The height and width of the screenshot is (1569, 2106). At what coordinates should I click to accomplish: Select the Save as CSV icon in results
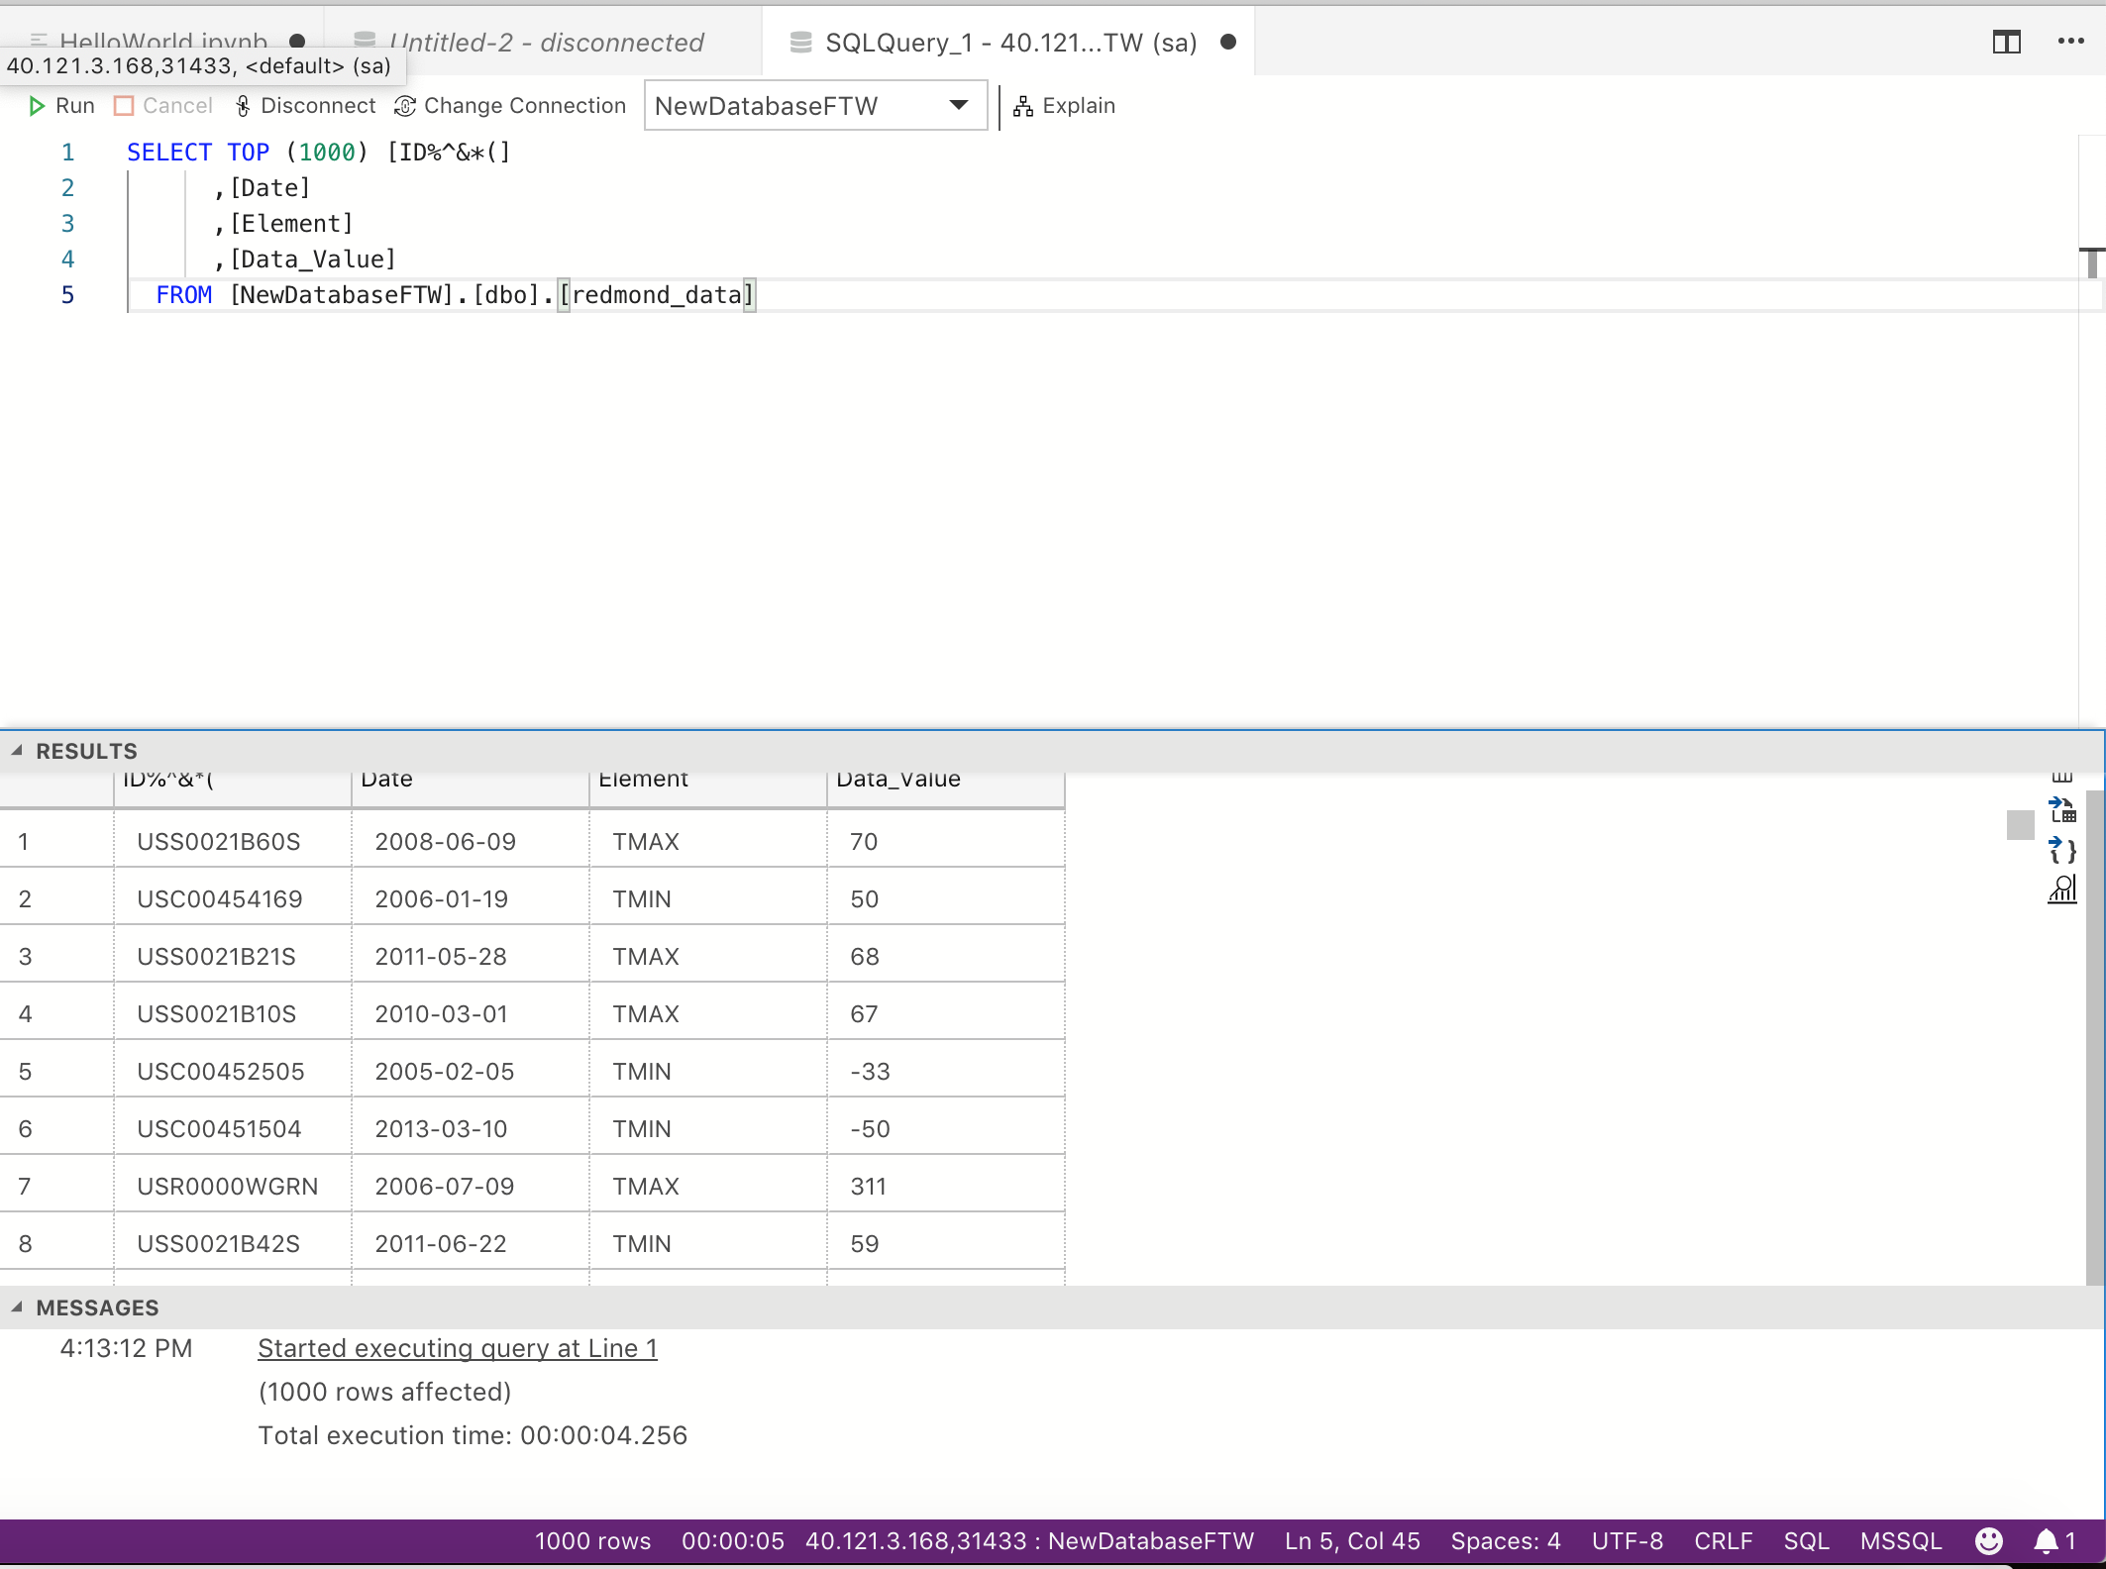pos(2063,779)
